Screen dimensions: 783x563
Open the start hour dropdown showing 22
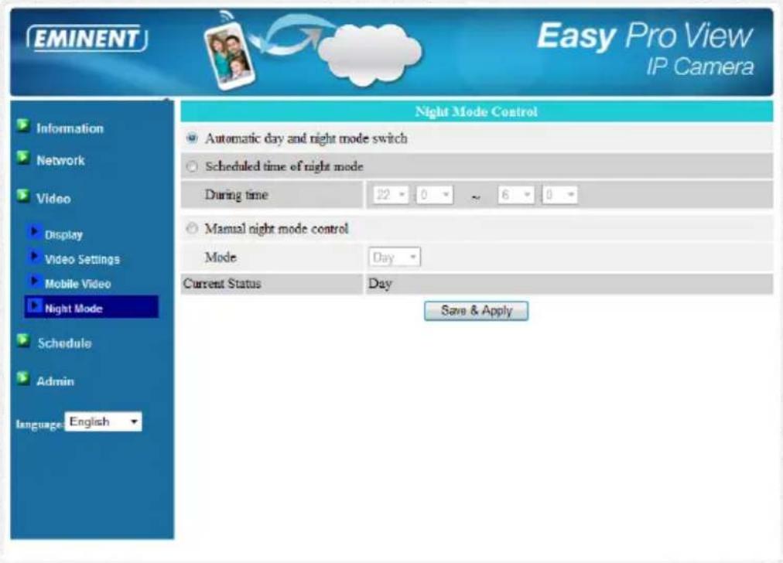click(391, 195)
